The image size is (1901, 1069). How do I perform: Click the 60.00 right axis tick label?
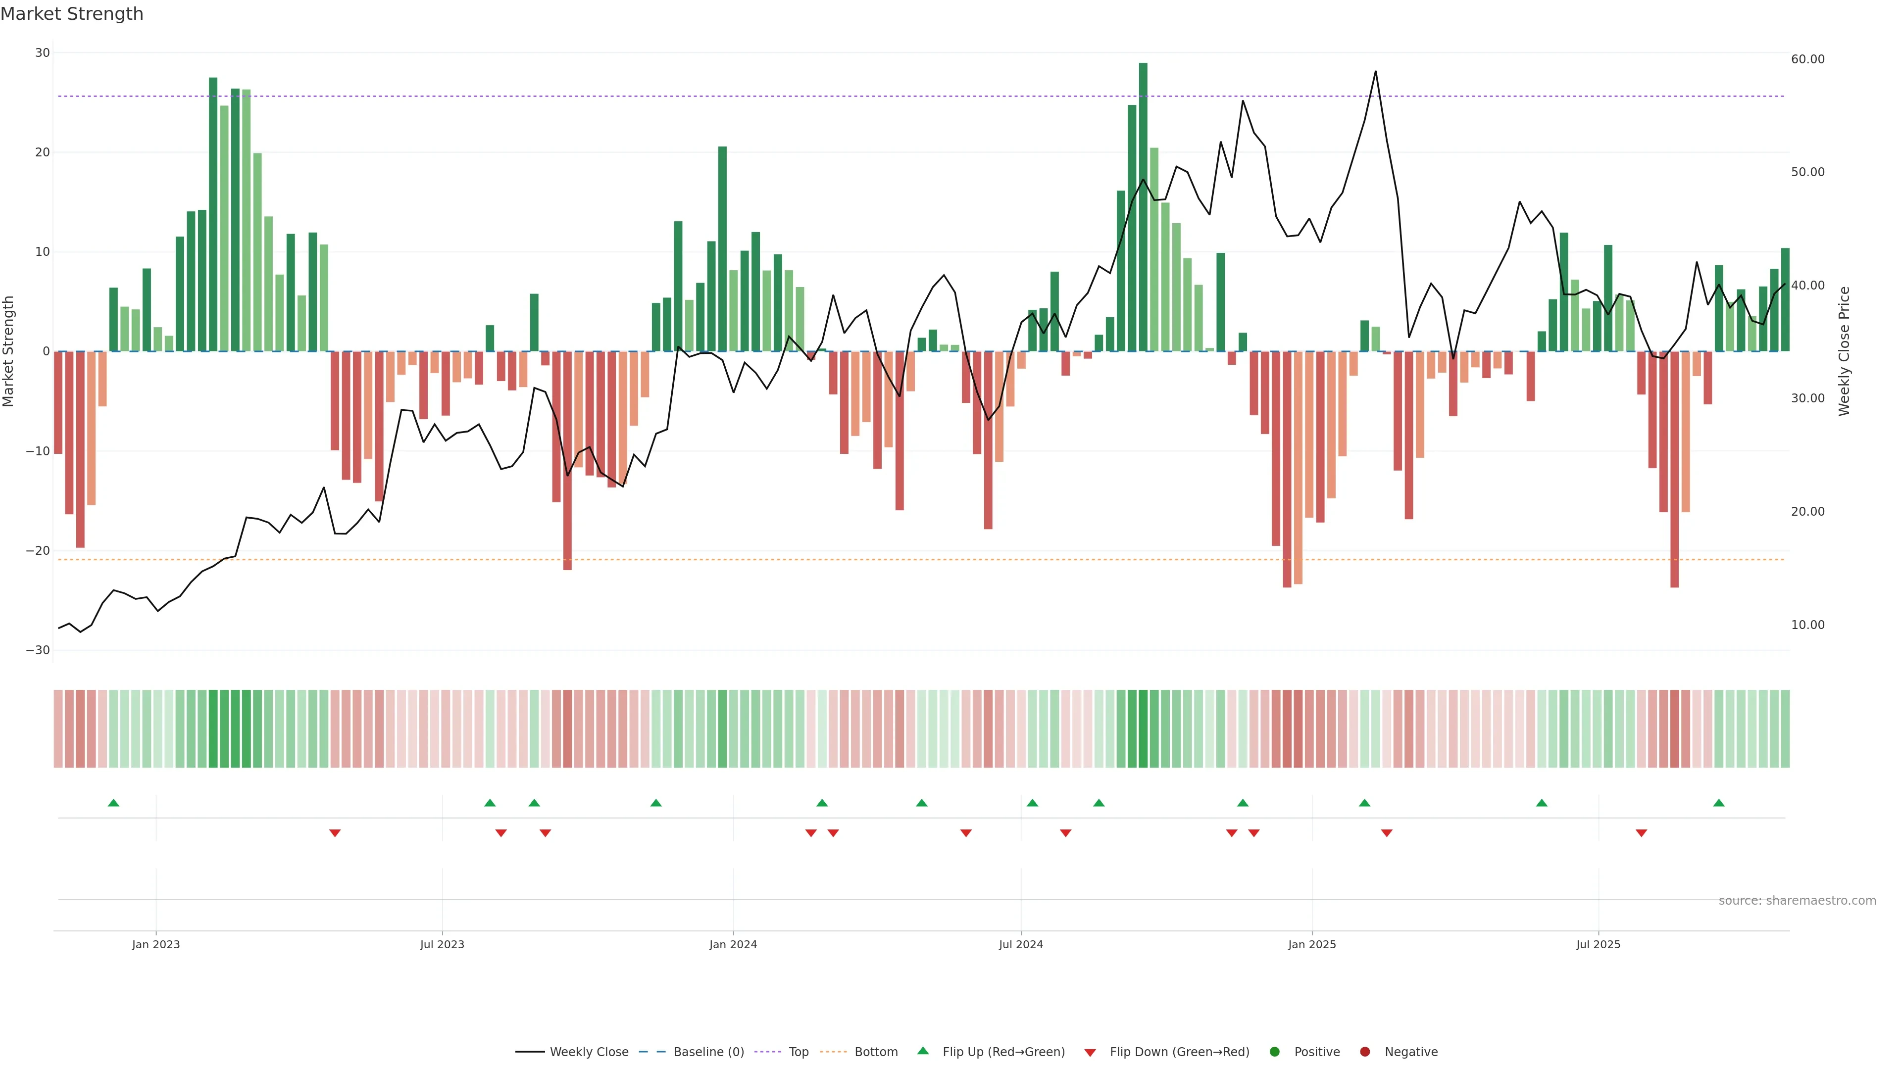[1807, 59]
